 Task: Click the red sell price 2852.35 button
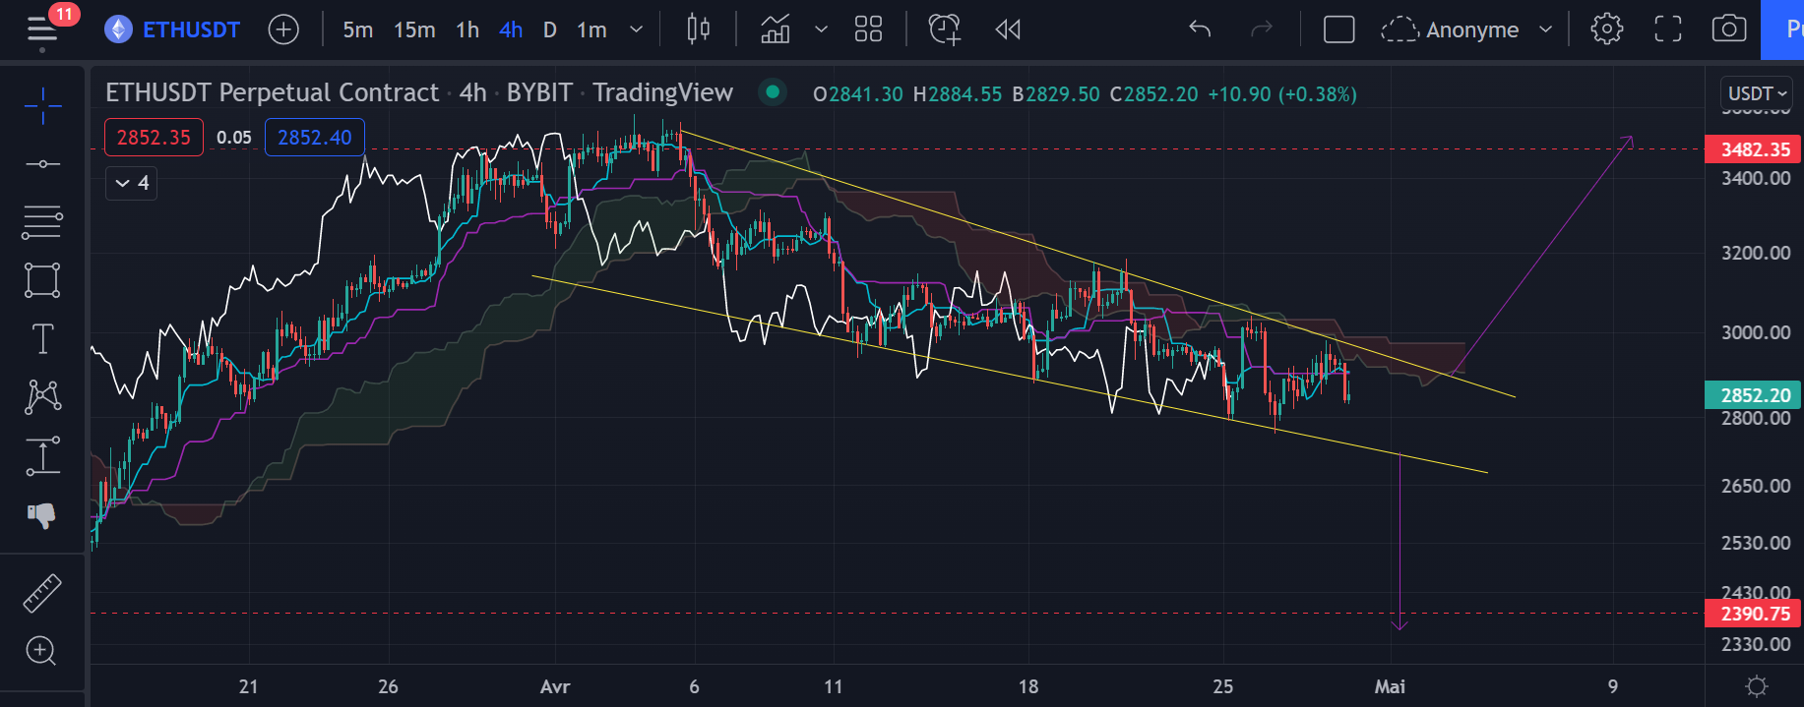pos(154,138)
